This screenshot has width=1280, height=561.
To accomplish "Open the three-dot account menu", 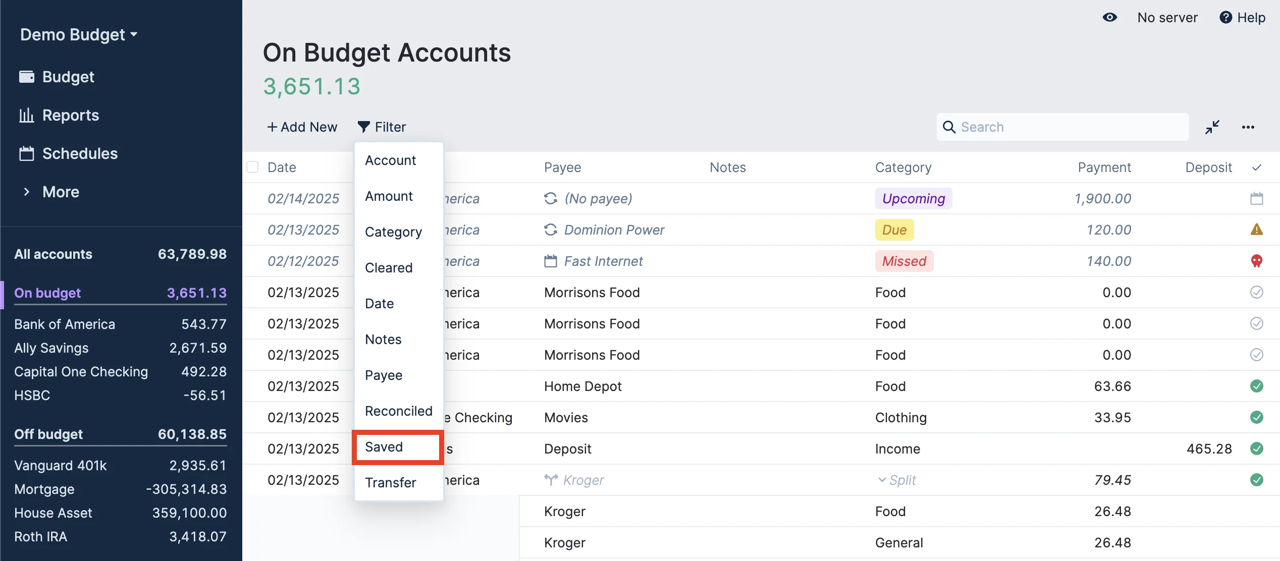I will pos(1248,127).
